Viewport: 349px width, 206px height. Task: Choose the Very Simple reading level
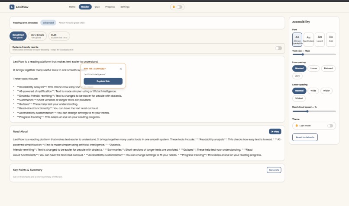(x=37, y=36)
